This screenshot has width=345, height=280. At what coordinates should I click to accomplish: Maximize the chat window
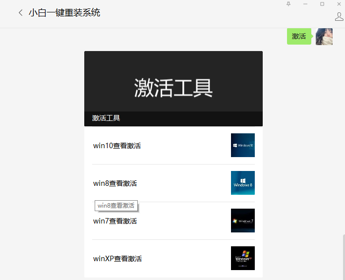pos(322,4)
